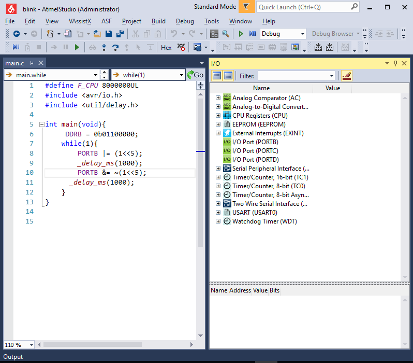Click the editor horizontal scrollbar thumb
This screenshot has width=413, height=363.
93,344
